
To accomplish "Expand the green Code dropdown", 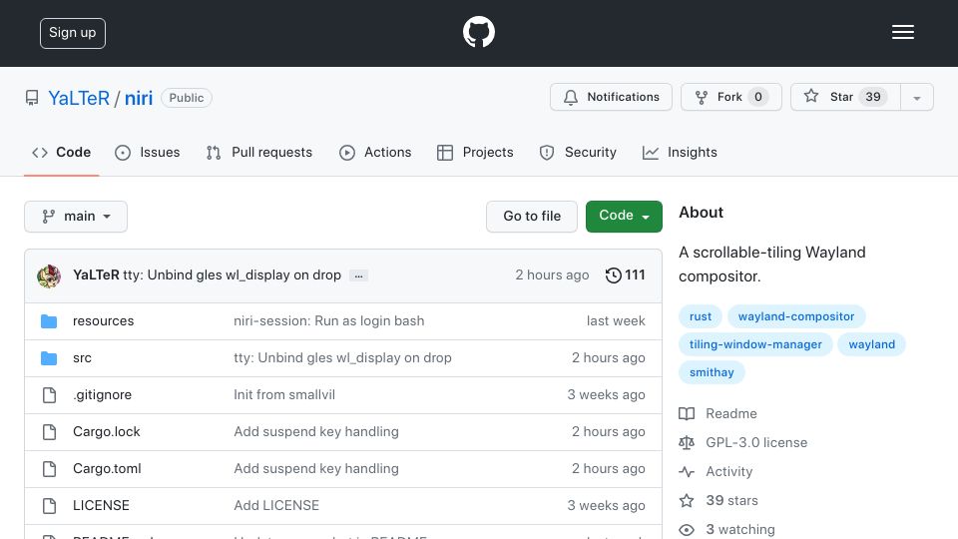I will (624, 217).
